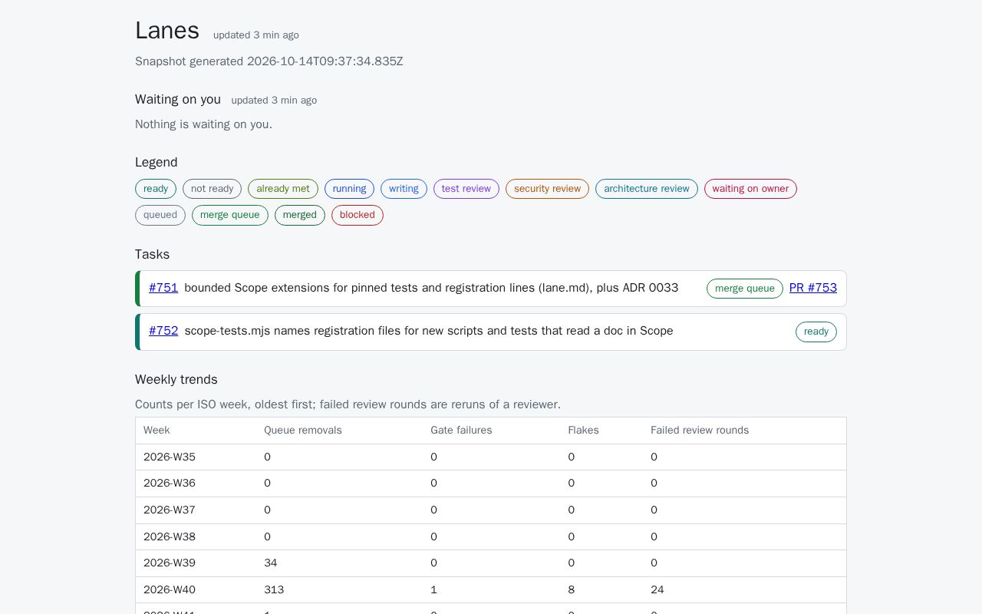Select the 'waiting on owner' legend badge

[750, 189]
